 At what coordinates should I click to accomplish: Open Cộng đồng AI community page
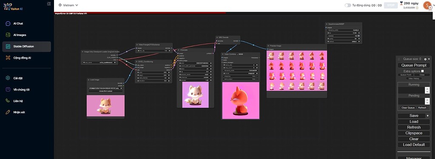[x=22, y=58]
